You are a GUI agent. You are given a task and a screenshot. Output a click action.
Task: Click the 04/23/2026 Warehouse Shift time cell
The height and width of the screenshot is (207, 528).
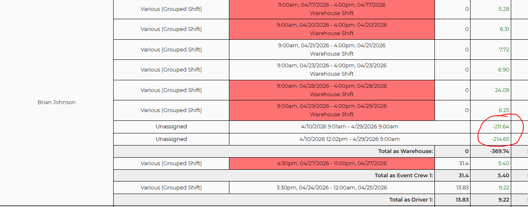[332, 69]
